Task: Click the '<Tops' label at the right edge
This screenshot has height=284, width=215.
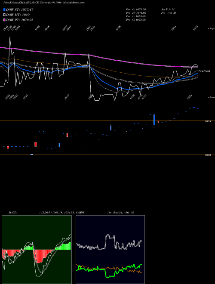Action: pos(211,29)
